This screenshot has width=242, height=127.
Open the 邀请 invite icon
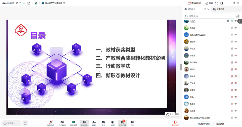94,122
